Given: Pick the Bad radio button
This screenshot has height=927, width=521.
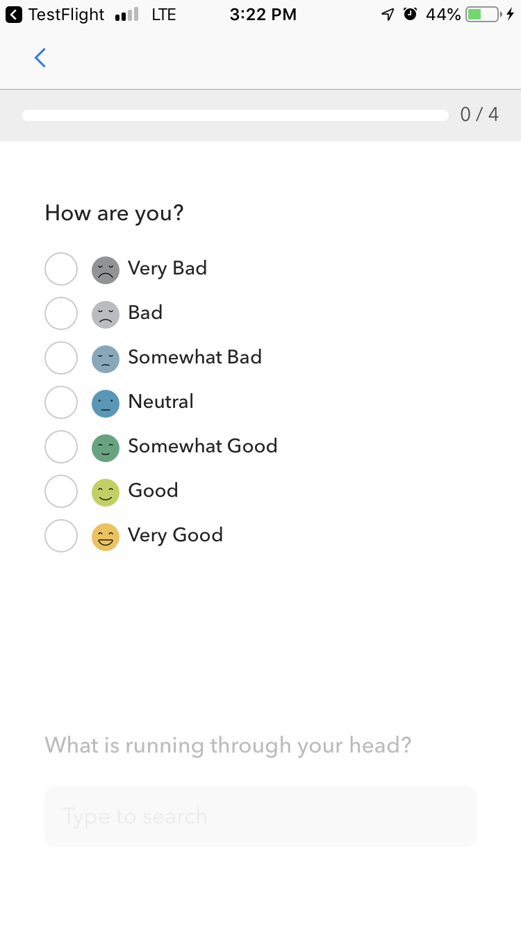Looking at the screenshot, I should [x=61, y=313].
